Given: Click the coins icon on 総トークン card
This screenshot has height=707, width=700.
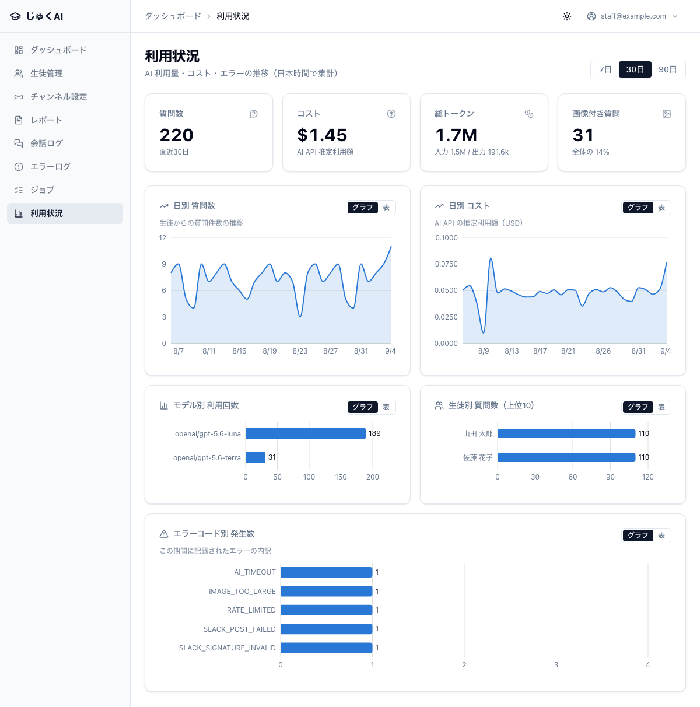Looking at the screenshot, I should click(x=529, y=114).
